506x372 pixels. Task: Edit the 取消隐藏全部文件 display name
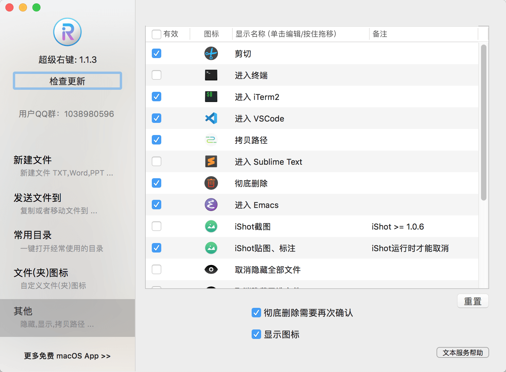click(x=268, y=270)
